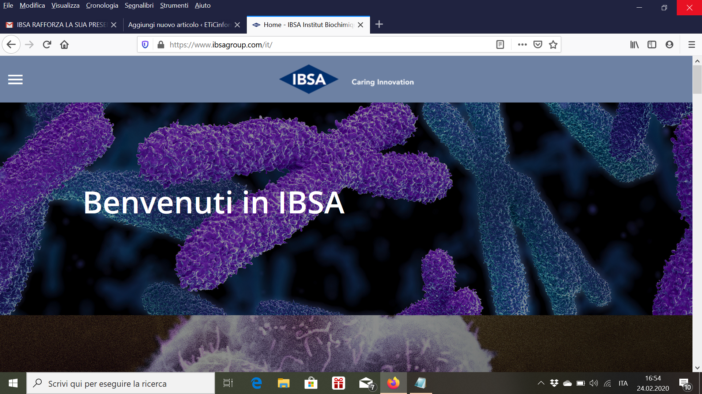Open the volume control icon
702x394 pixels.
(594, 383)
